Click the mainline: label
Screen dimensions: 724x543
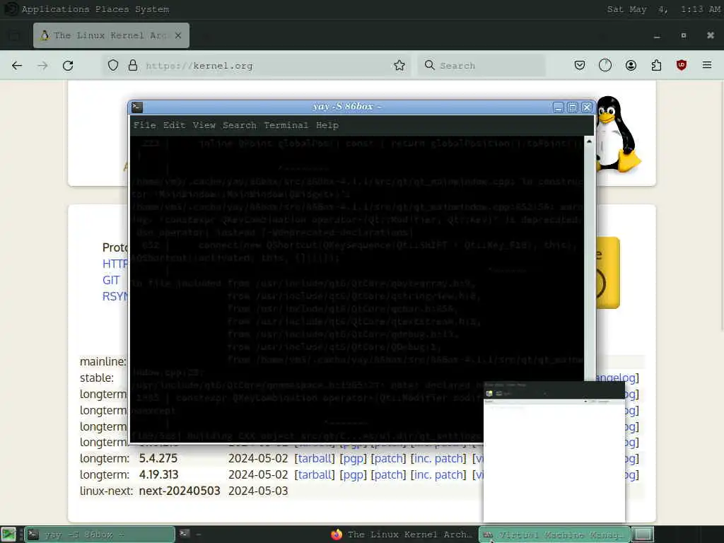tap(103, 361)
